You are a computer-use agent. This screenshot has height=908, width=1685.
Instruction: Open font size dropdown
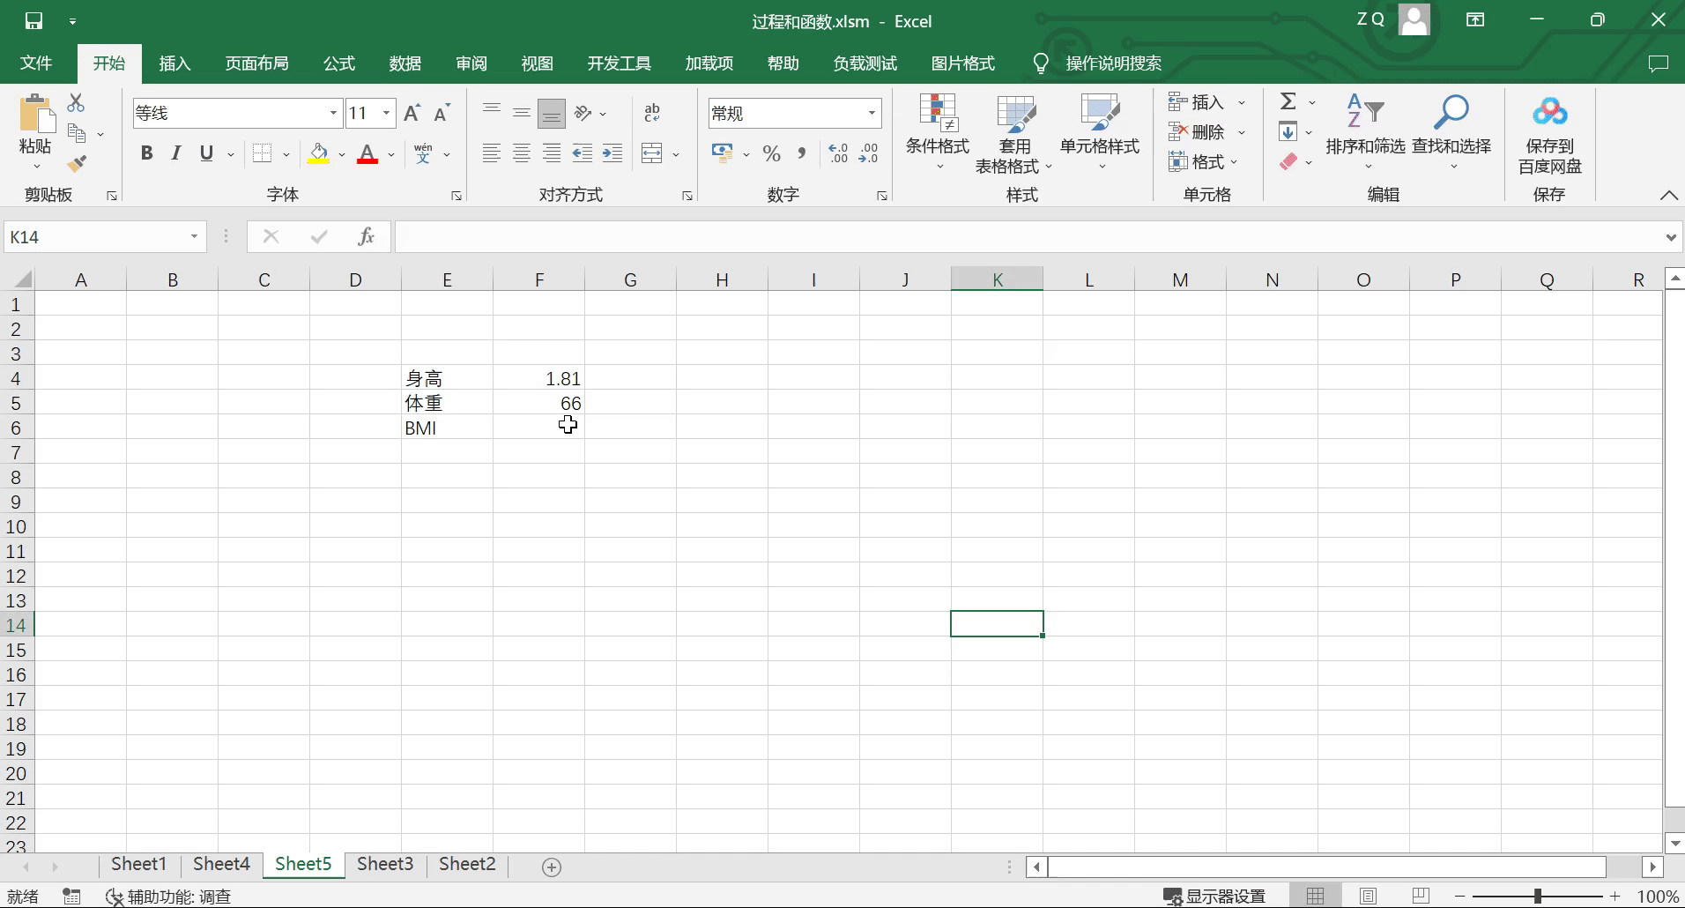coord(386,113)
